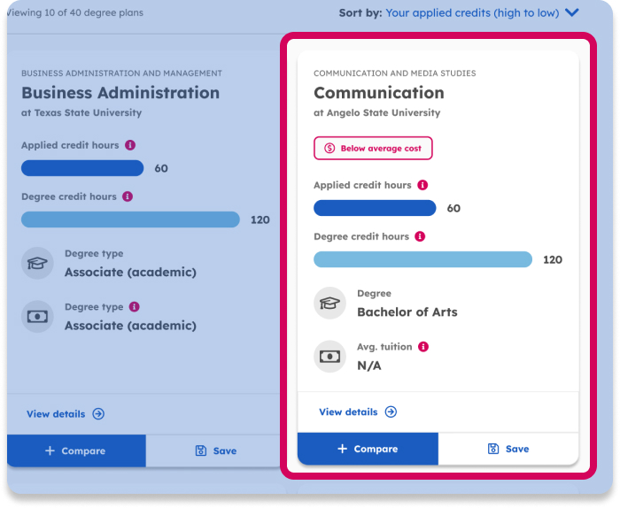620x508 pixels.
Task: Click info icon by Applied credit hours, Business Administration
Action: click(130, 145)
